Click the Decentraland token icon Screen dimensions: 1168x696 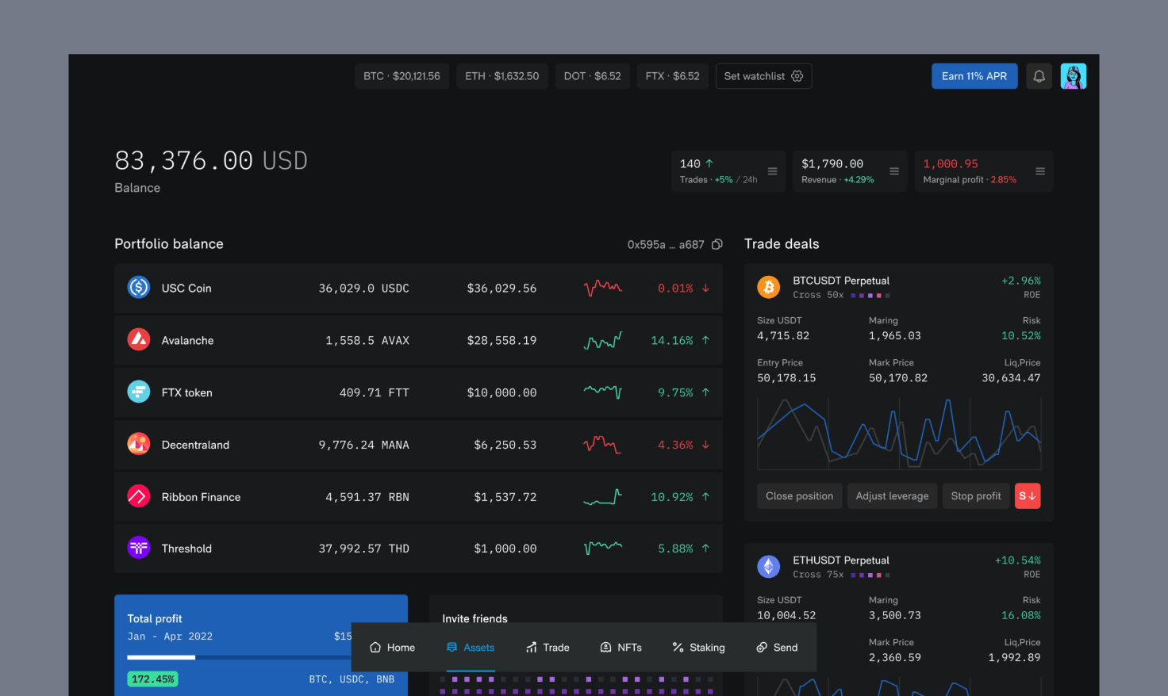click(x=139, y=444)
